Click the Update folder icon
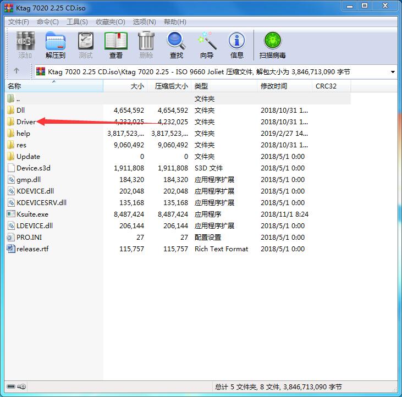The width and height of the screenshot is (402, 397). point(10,156)
